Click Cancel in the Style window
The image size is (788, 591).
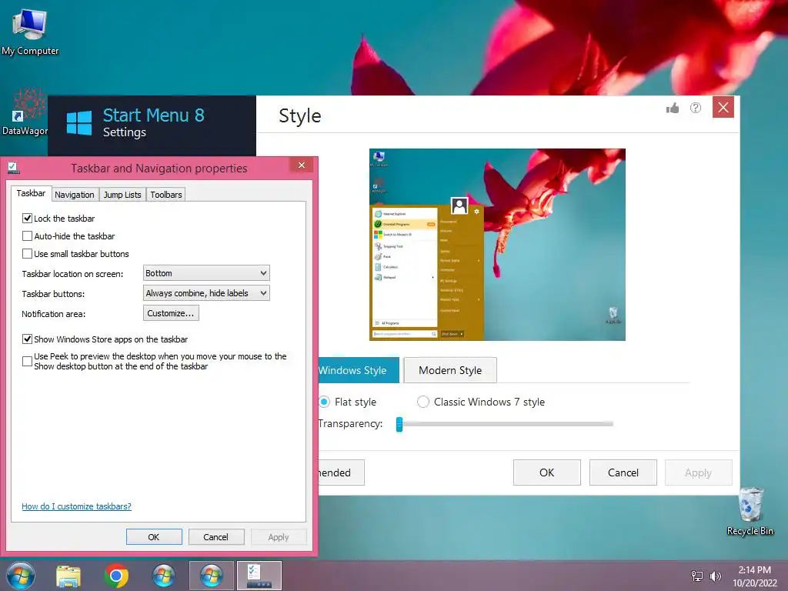point(623,472)
